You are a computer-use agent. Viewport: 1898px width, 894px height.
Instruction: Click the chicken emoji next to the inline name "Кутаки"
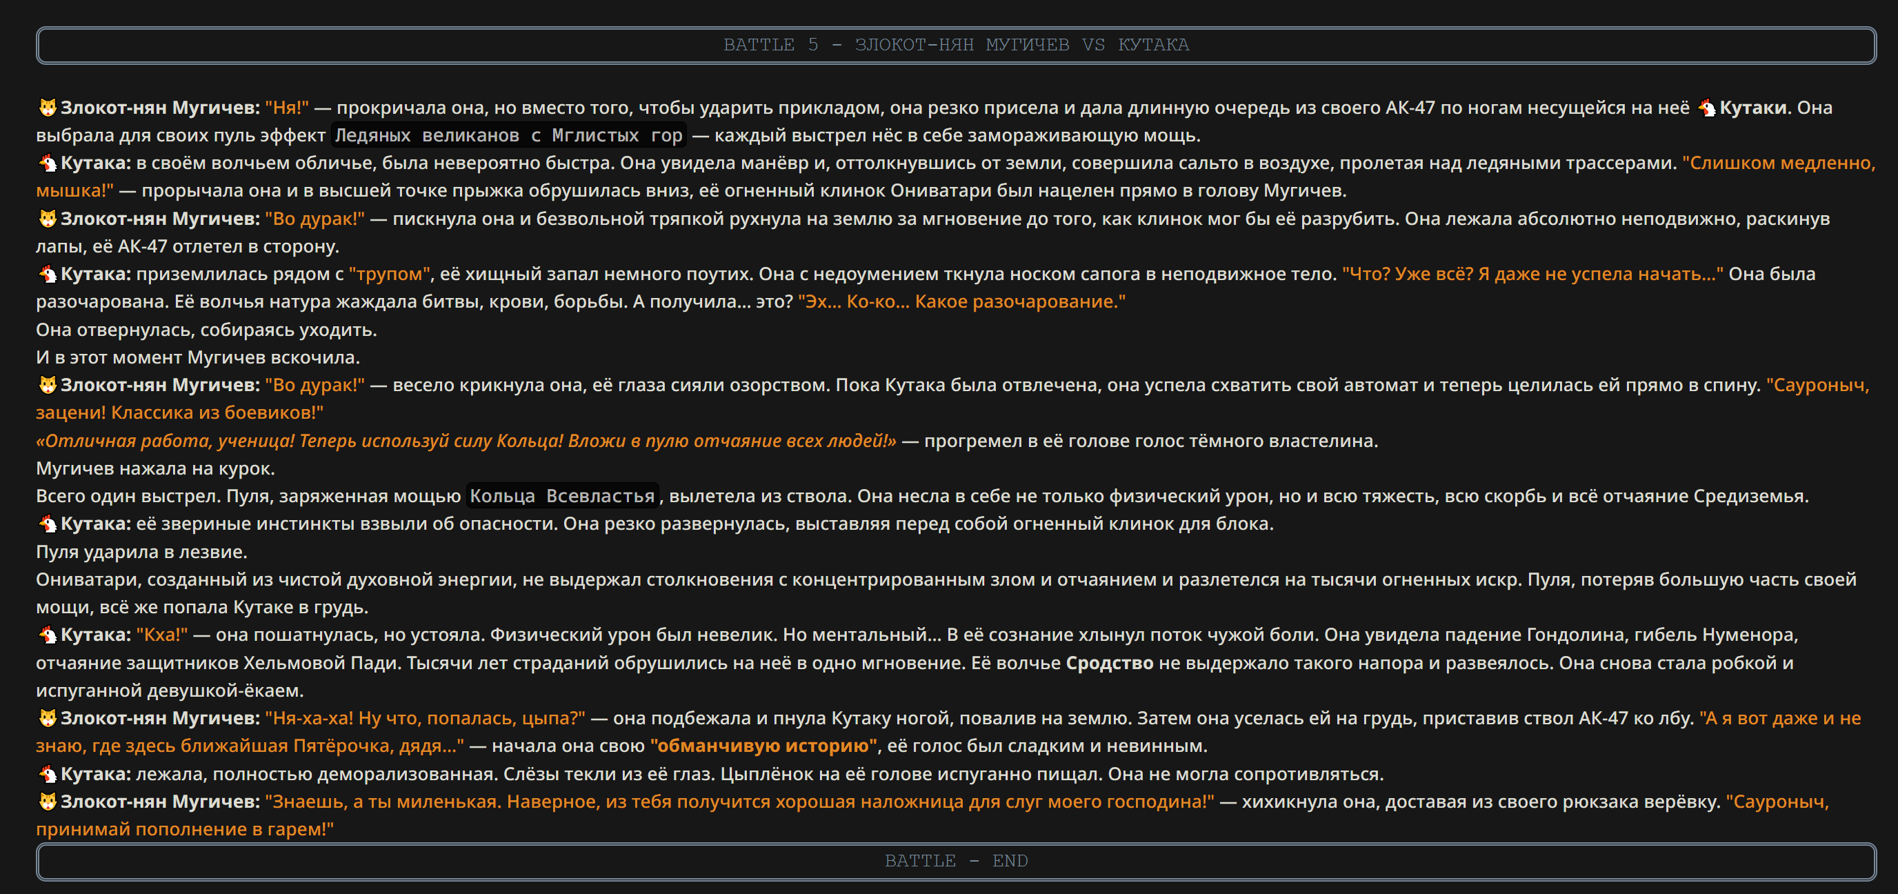(1706, 108)
